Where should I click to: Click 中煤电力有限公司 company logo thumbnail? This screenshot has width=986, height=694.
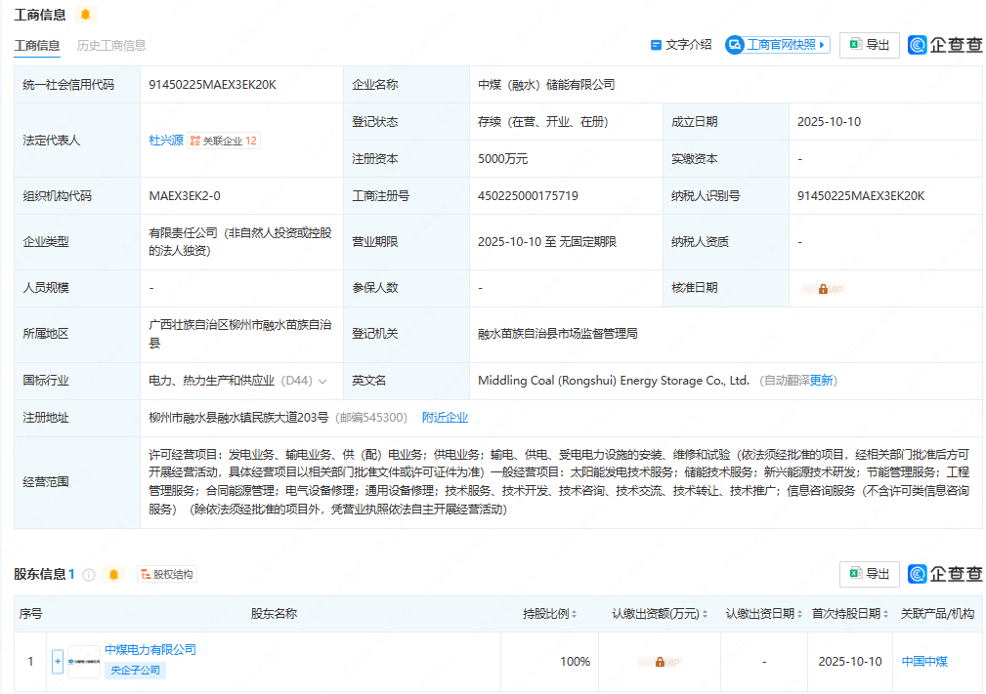[x=83, y=662]
